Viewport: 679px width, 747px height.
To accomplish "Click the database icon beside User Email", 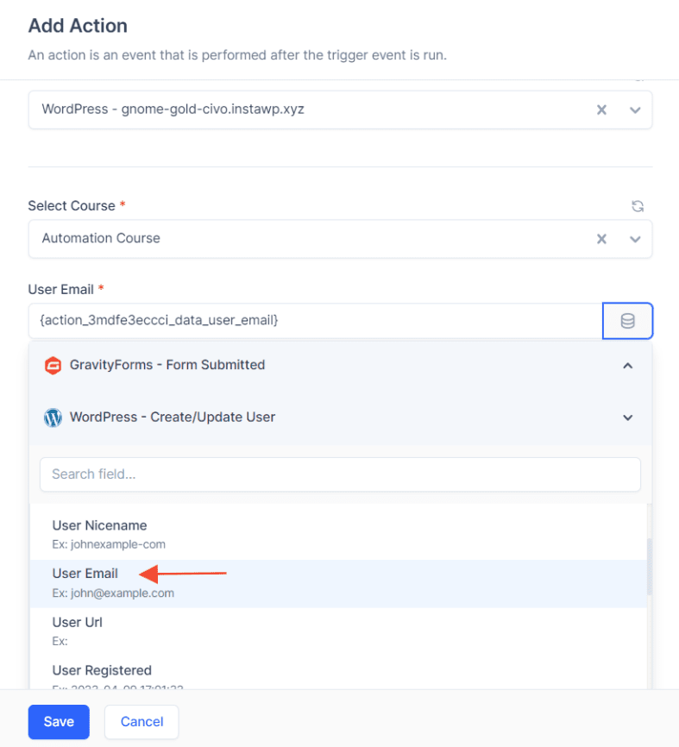I will click(x=627, y=321).
